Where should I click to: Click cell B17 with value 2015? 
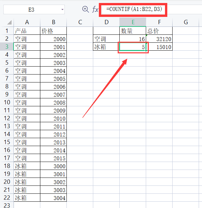[54, 158]
